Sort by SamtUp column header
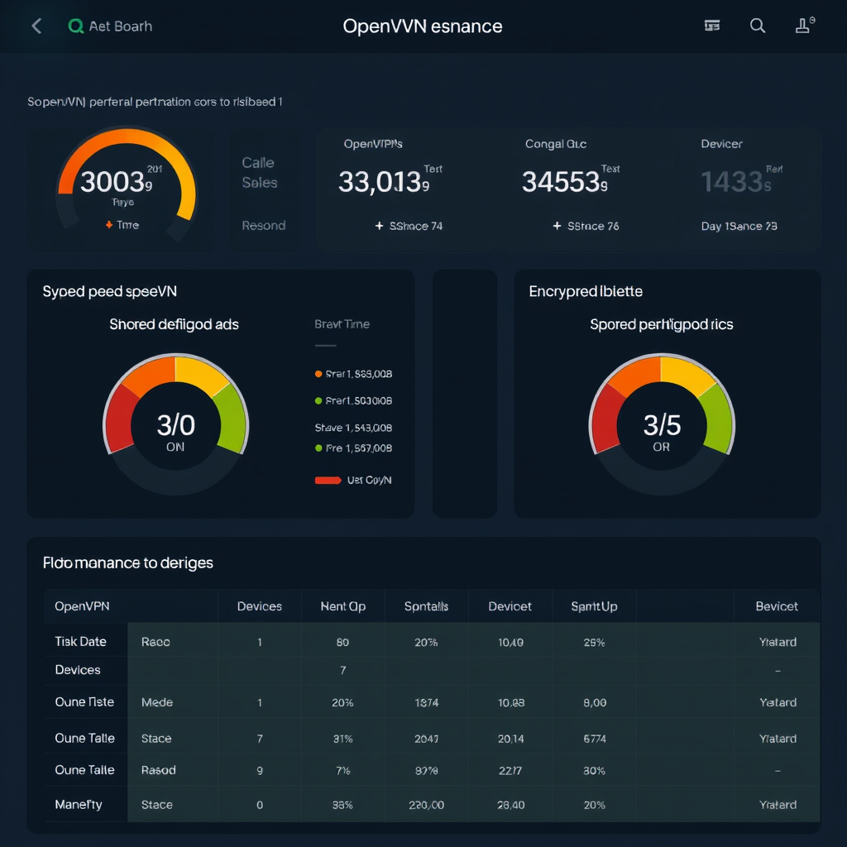Image resolution: width=847 pixels, height=847 pixels. click(x=594, y=606)
